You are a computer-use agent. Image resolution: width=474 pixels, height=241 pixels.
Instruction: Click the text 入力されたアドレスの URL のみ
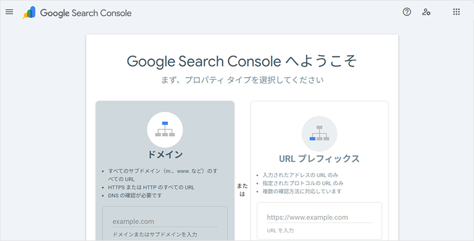[301, 175]
